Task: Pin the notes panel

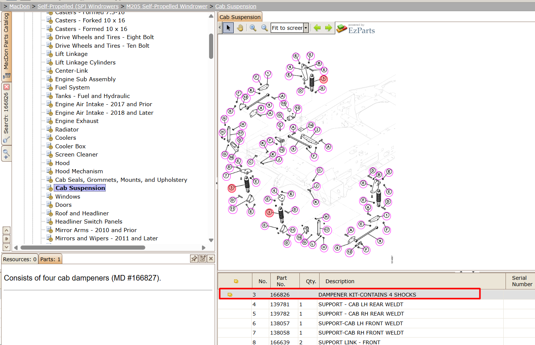Action: [194, 259]
